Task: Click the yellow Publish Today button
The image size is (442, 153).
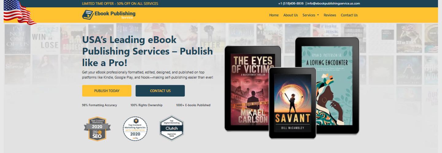Action: pyautogui.click(x=107, y=91)
